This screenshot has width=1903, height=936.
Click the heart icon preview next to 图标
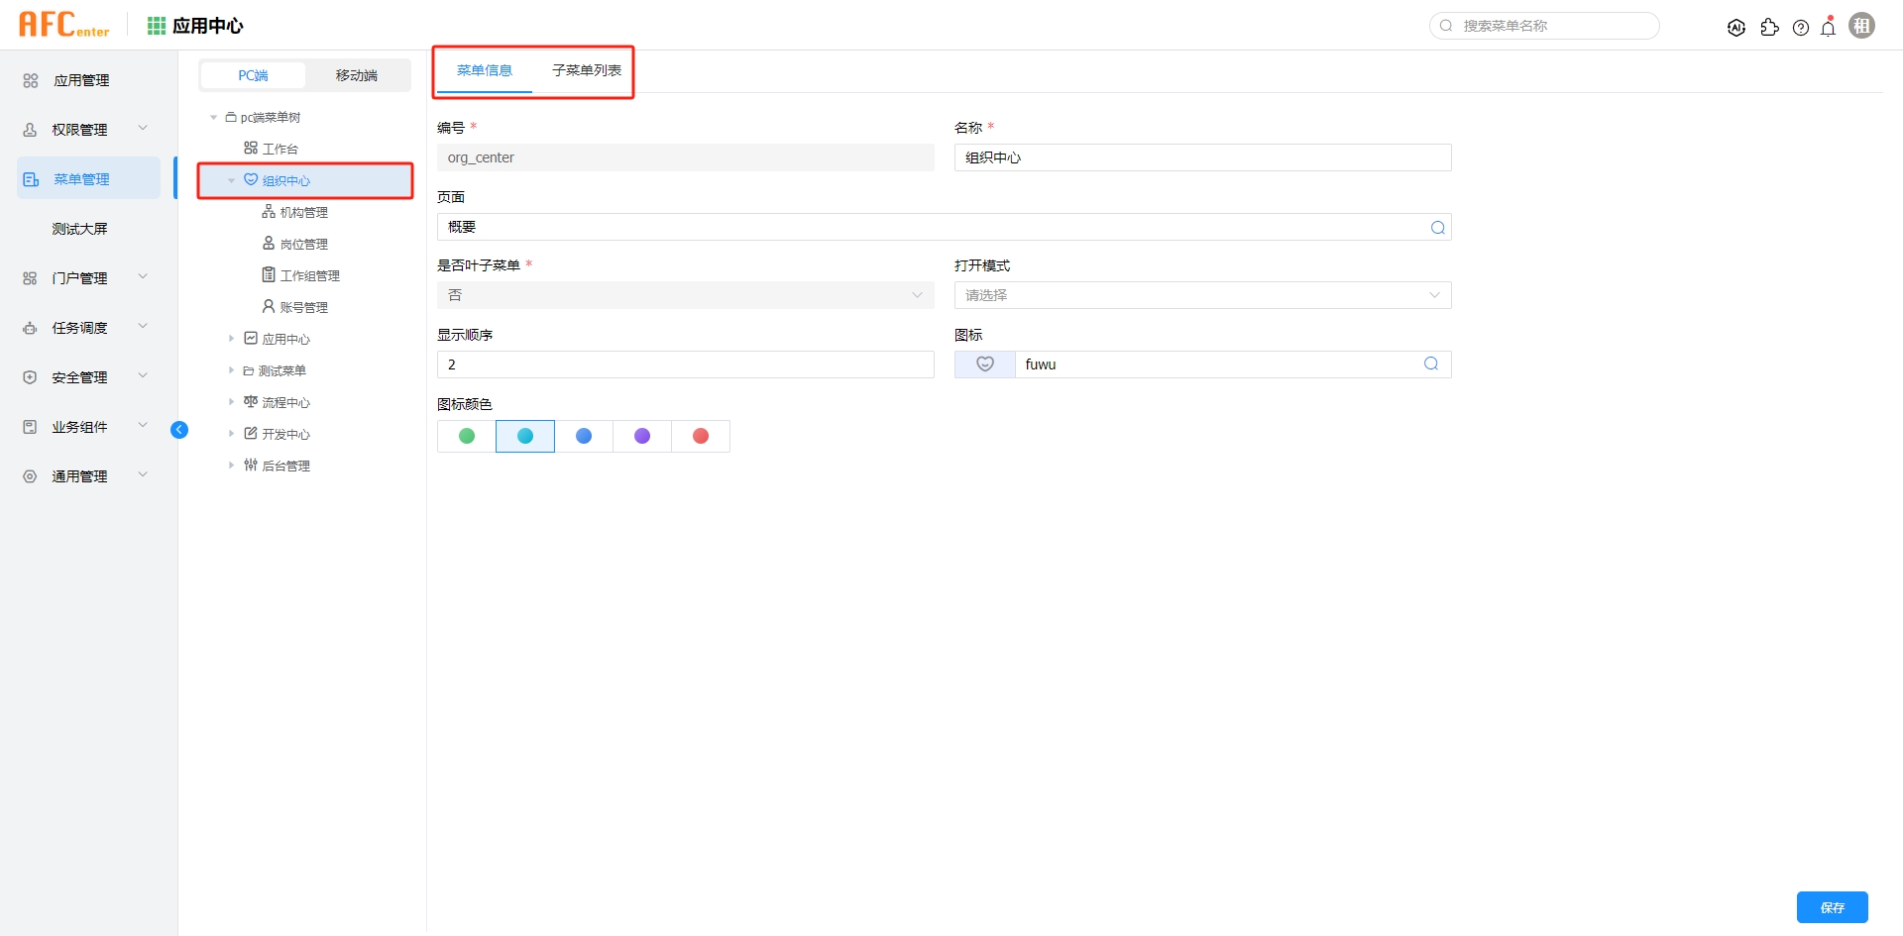pos(984,364)
